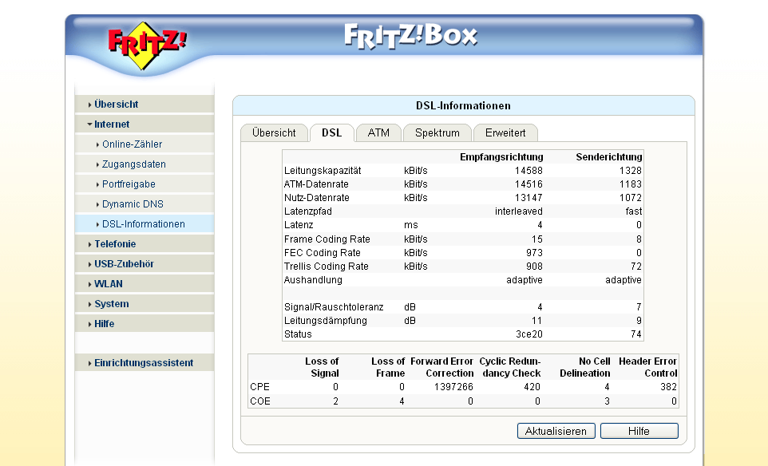
Task: Click the Aktualisieren button
Action: tap(556, 431)
